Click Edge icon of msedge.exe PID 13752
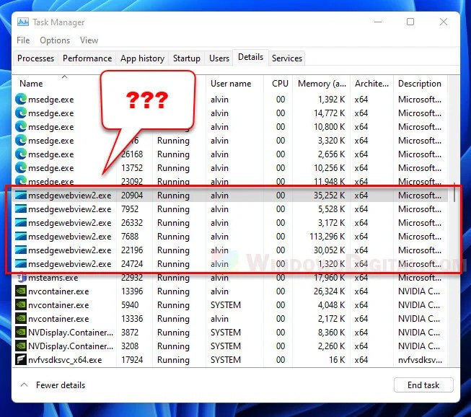Screen dimensions: 471x417 tap(21, 168)
